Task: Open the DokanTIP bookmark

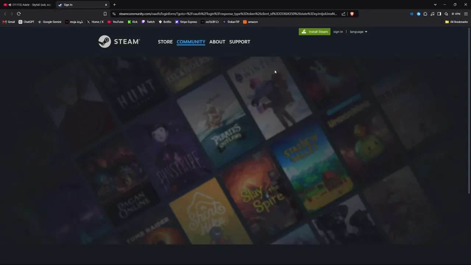Action: (x=231, y=22)
